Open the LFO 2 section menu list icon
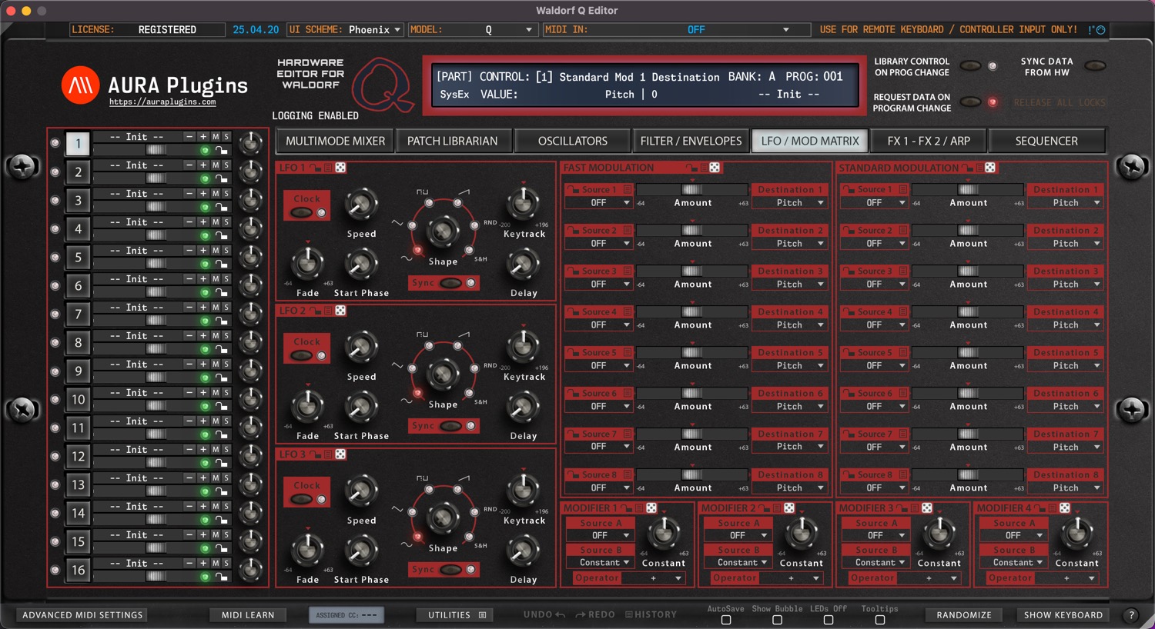Screen dimensions: 1155x629 point(328,311)
